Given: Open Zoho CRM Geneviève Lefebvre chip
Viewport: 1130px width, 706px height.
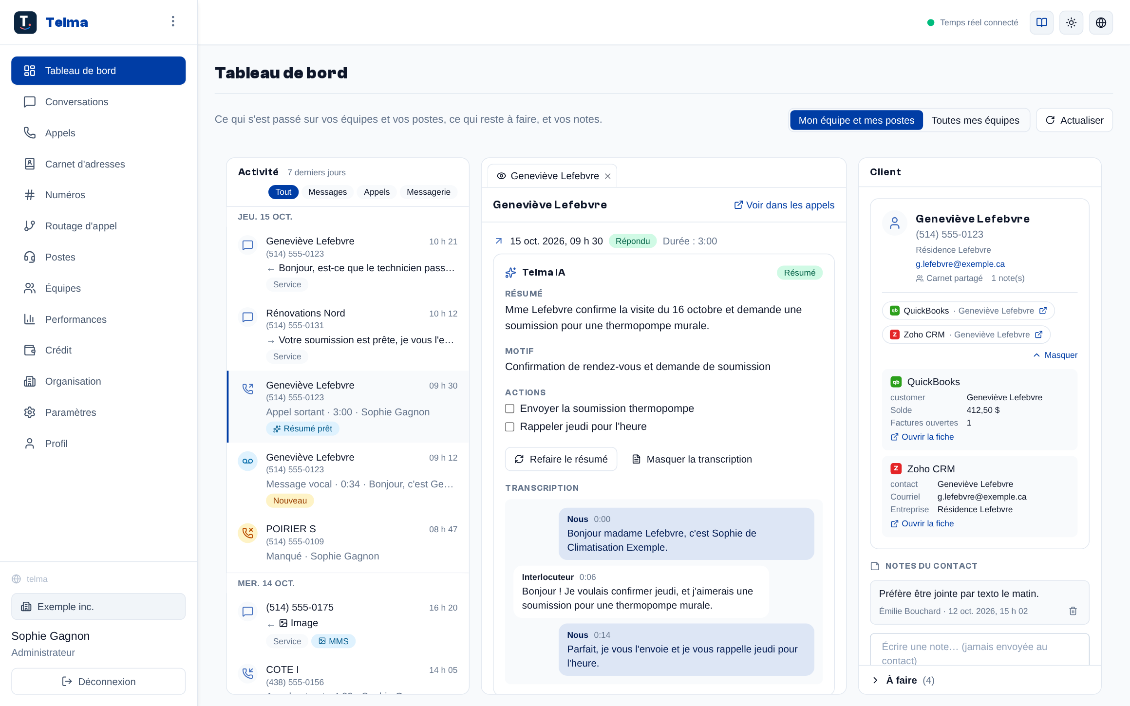Looking at the screenshot, I should click(966, 334).
